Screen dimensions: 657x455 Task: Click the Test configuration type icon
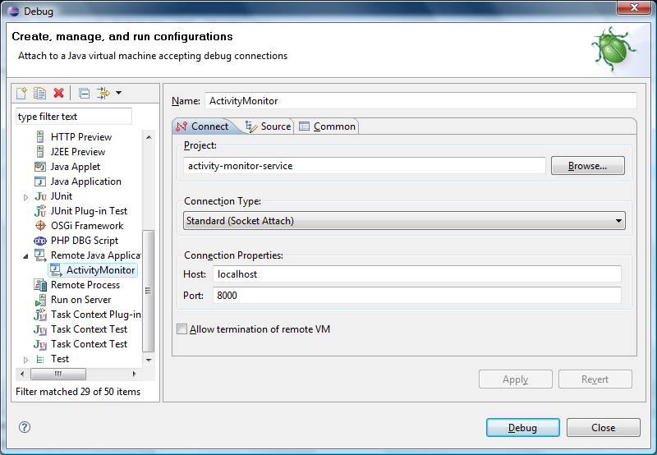tap(40, 359)
